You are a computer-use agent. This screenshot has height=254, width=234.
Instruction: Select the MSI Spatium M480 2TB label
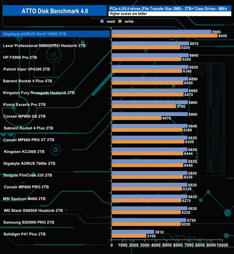24,199
